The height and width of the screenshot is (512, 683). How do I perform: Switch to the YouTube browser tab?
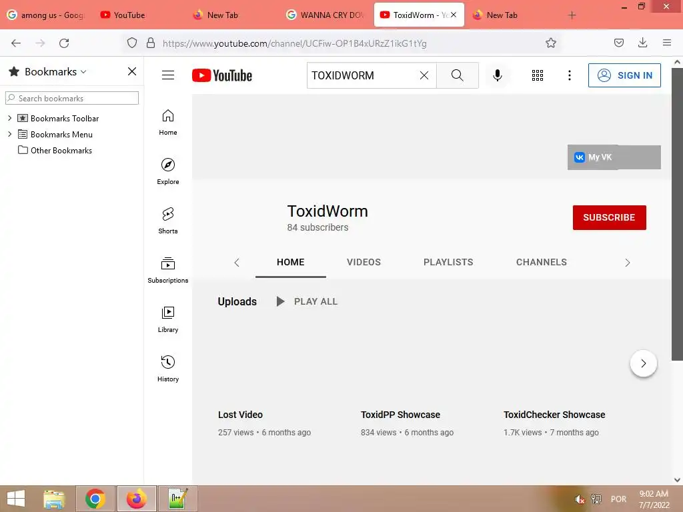tap(123, 15)
